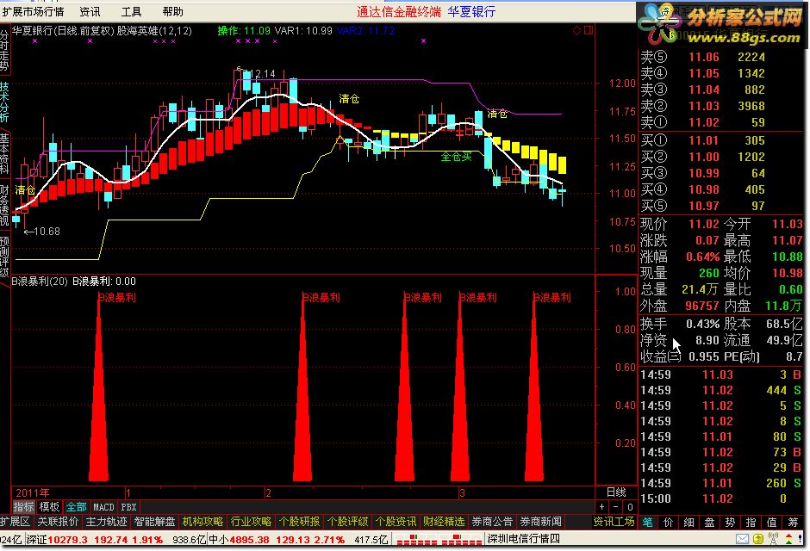
Task: Click the 资讯工场 button
Action: 614,522
